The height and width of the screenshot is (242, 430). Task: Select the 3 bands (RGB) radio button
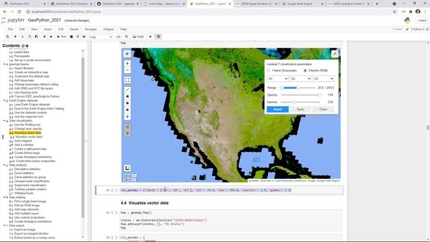[x=305, y=71]
